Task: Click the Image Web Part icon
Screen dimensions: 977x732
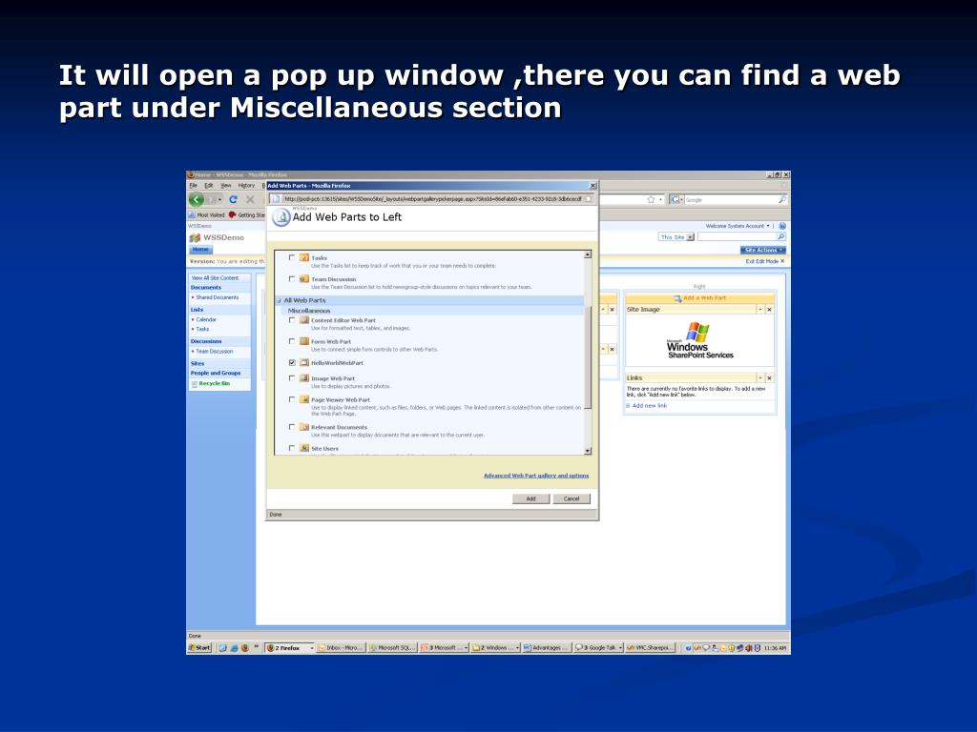Action: (304, 377)
